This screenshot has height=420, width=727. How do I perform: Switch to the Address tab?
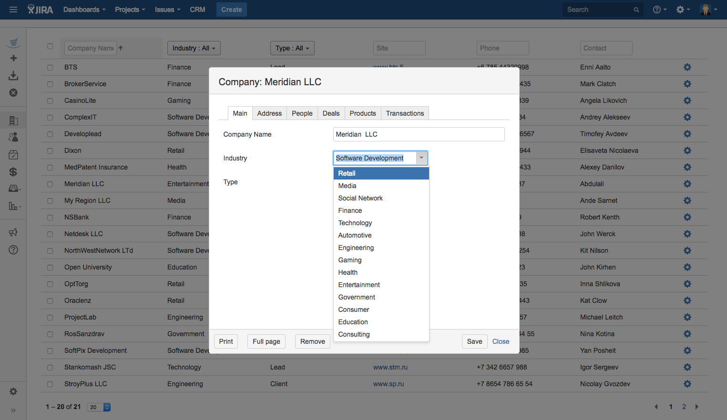click(x=269, y=113)
